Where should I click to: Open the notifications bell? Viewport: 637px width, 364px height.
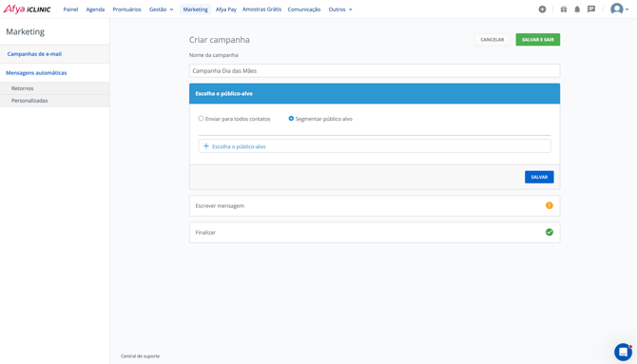pos(577,10)
